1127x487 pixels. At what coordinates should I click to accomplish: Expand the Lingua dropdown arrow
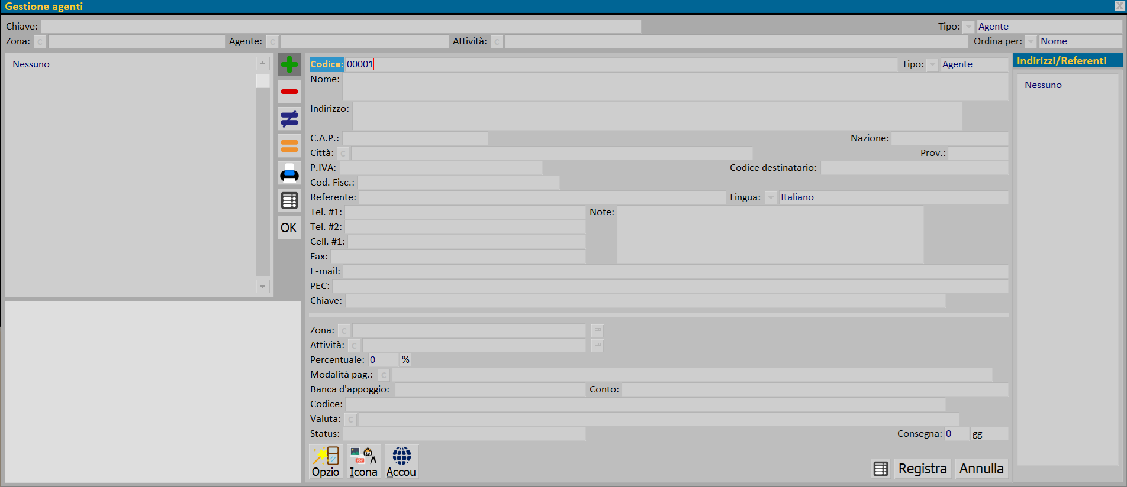click(771, 197)
